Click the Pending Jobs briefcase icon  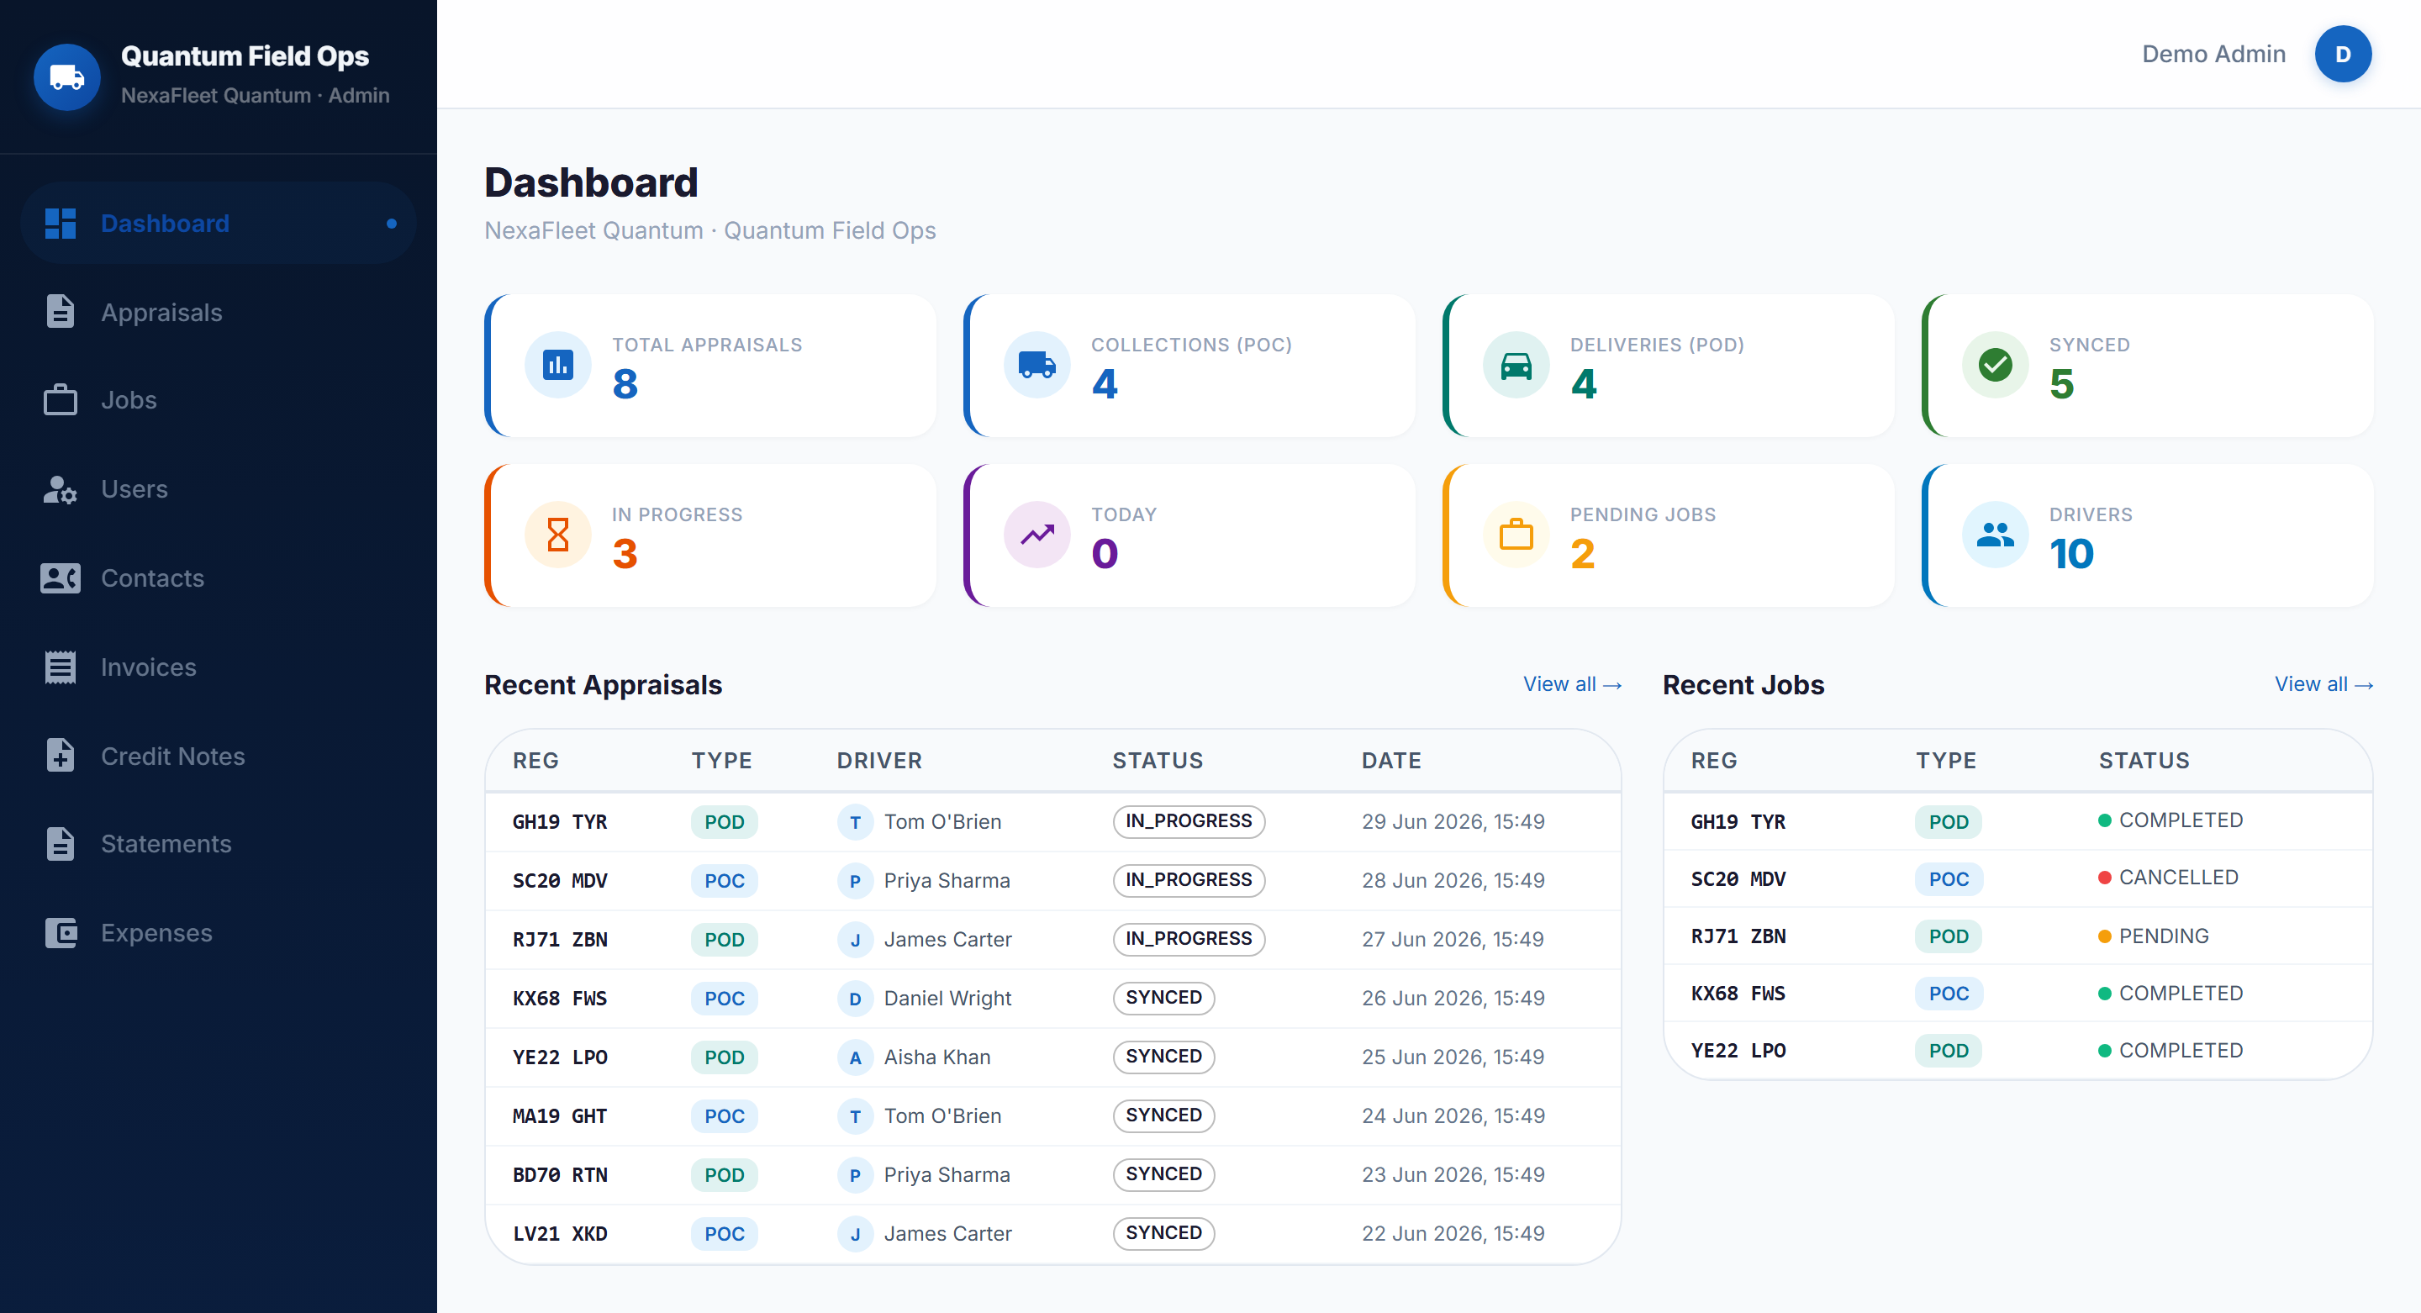tap(1516, 535)
